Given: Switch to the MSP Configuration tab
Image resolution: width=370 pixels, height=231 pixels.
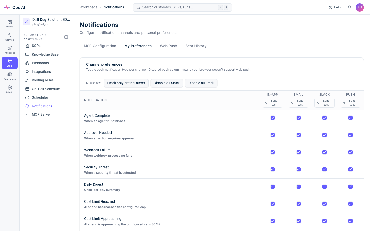Looking at the screenshot, I should [x=100, y=46].
